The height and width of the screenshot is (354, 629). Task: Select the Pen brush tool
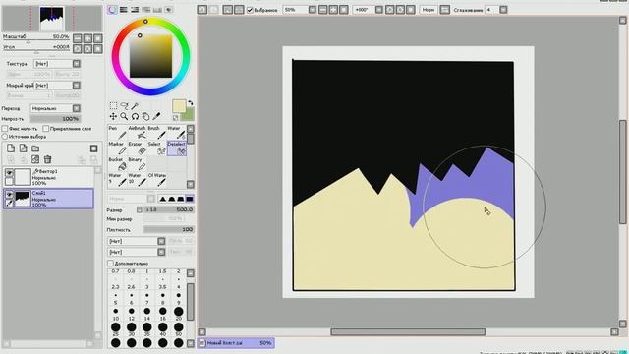click(x=117, y=133)
